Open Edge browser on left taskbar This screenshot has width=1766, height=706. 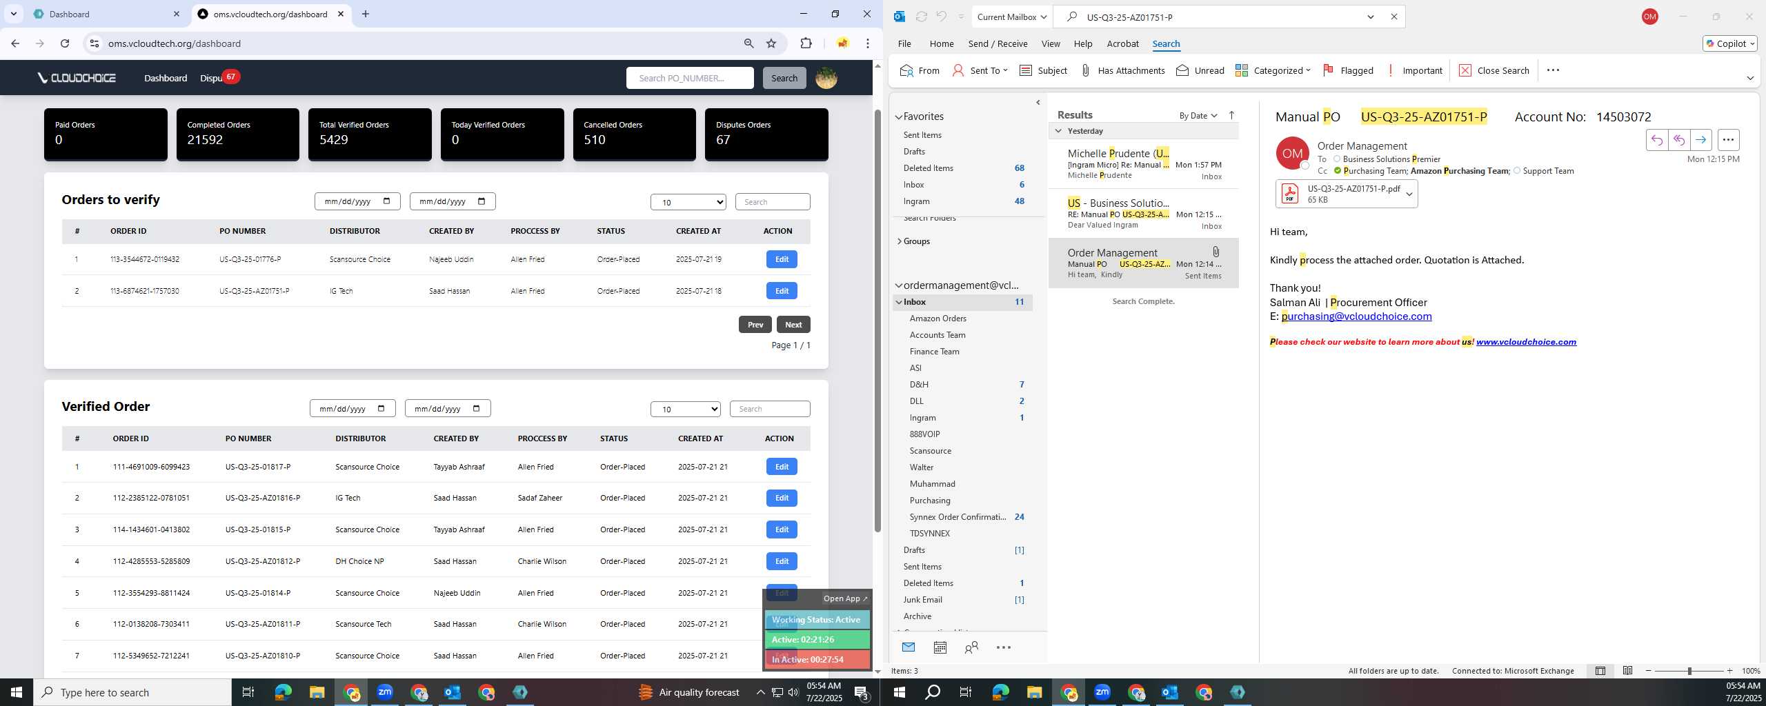[283, 692]
